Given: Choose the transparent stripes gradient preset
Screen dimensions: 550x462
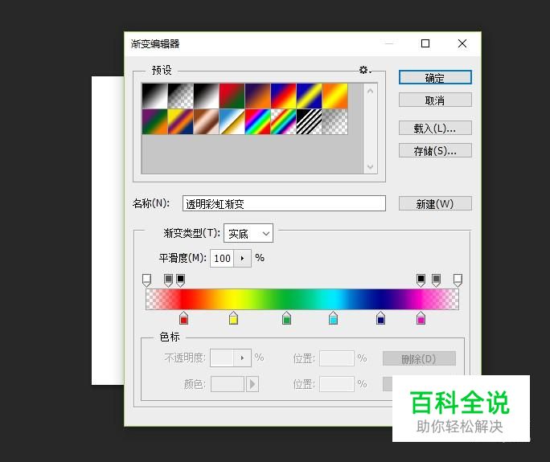Looking at the screenshot, I should pyautogui.click(x=309, y=121).
